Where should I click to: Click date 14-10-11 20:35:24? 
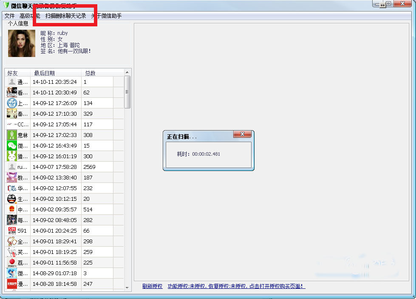(x=55, y=82)
